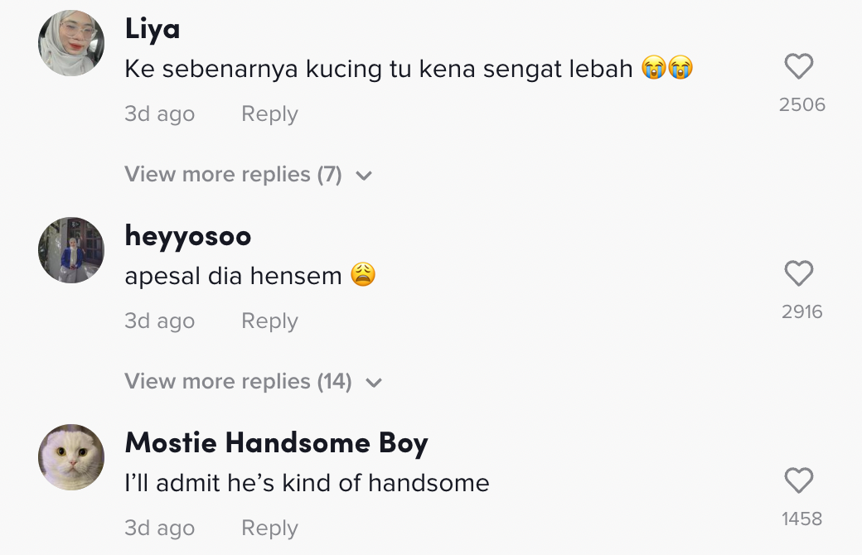Open the Liya username link
Screen dimensions: 862x555
point(153,29)
